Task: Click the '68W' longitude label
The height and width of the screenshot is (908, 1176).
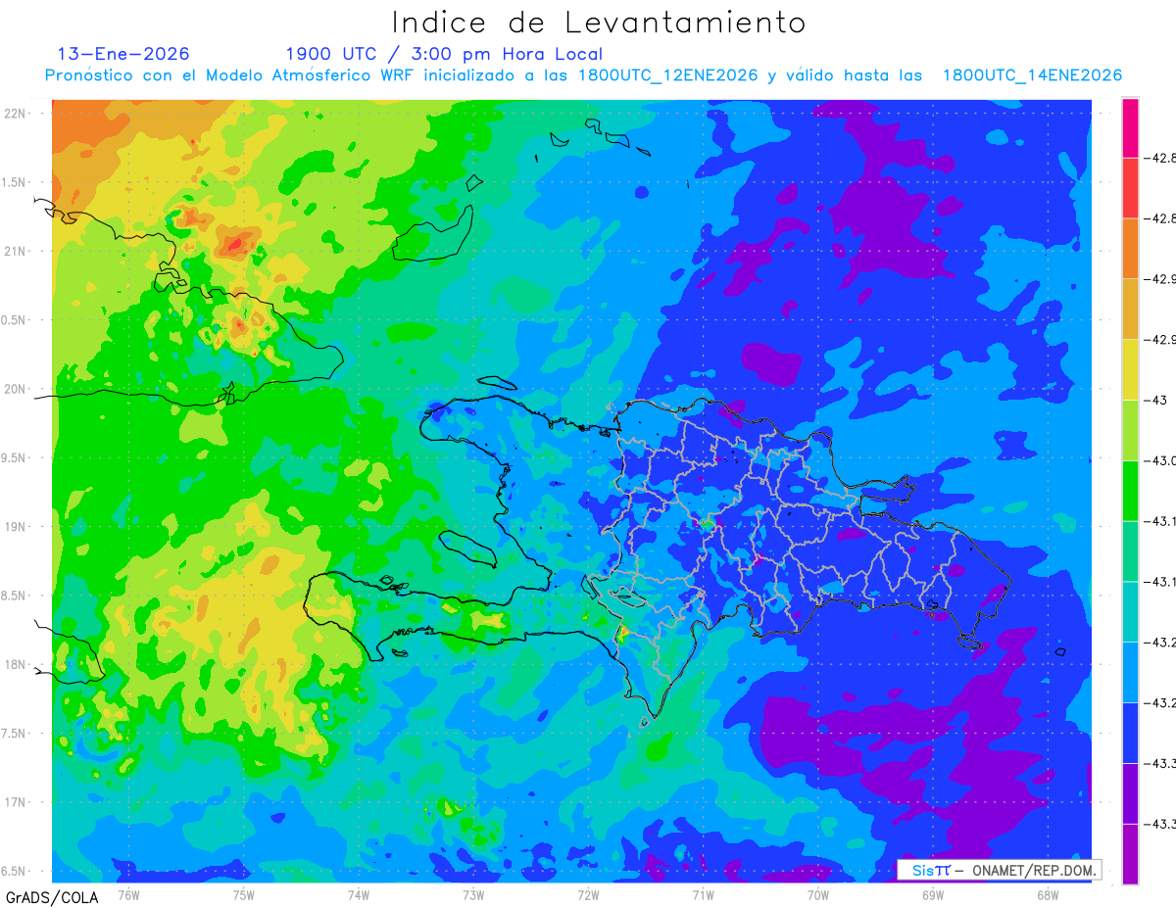Action: click(1048, 894)
